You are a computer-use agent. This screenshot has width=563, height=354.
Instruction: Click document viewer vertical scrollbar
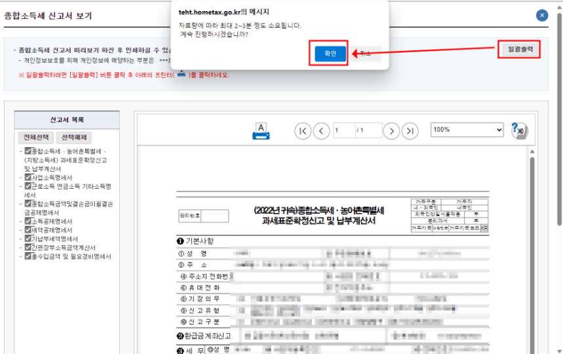pos(532,251)
